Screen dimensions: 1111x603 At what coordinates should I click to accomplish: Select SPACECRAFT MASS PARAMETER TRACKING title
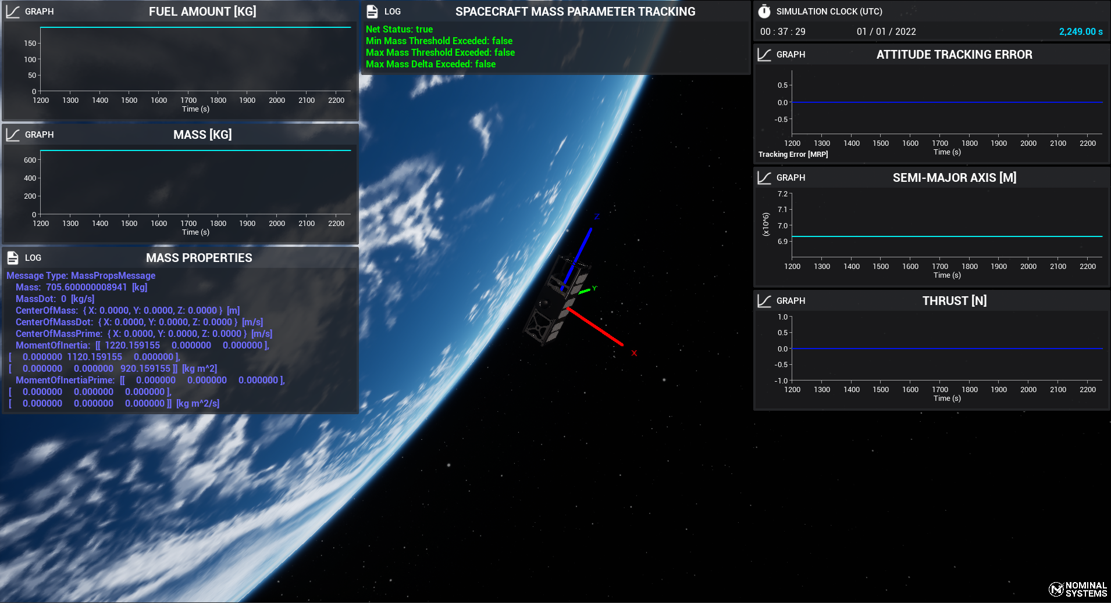(575, 12)
